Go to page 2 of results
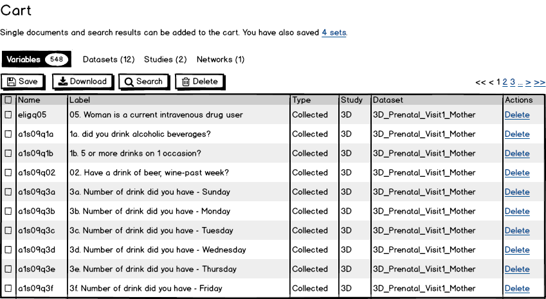This screenshot has height=299, width=546. pos(505,82)
